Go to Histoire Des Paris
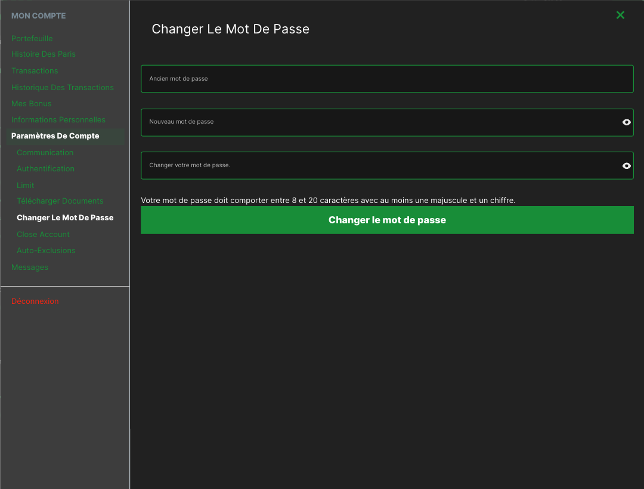This screenshot has width=644, height=489. click(x=43, y=54)
